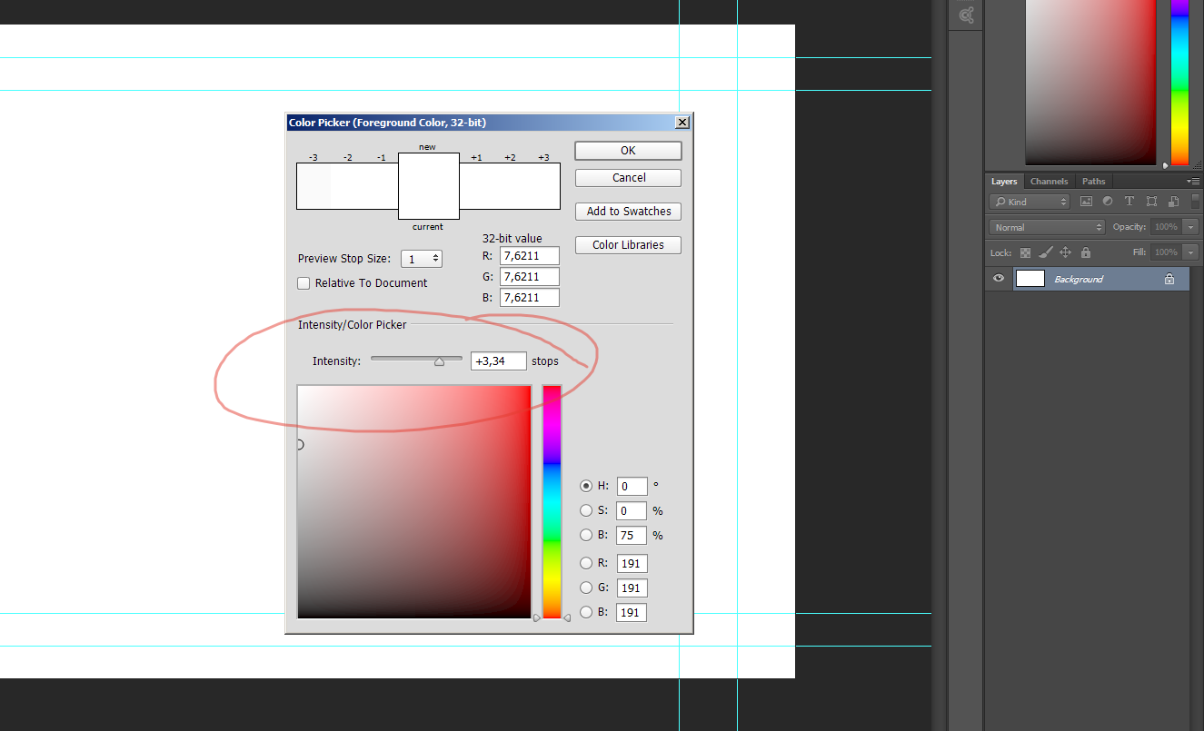1204x731 pixels.
Task: Select the +3 stops preview swatch
Action: click(x=543, y=186)
